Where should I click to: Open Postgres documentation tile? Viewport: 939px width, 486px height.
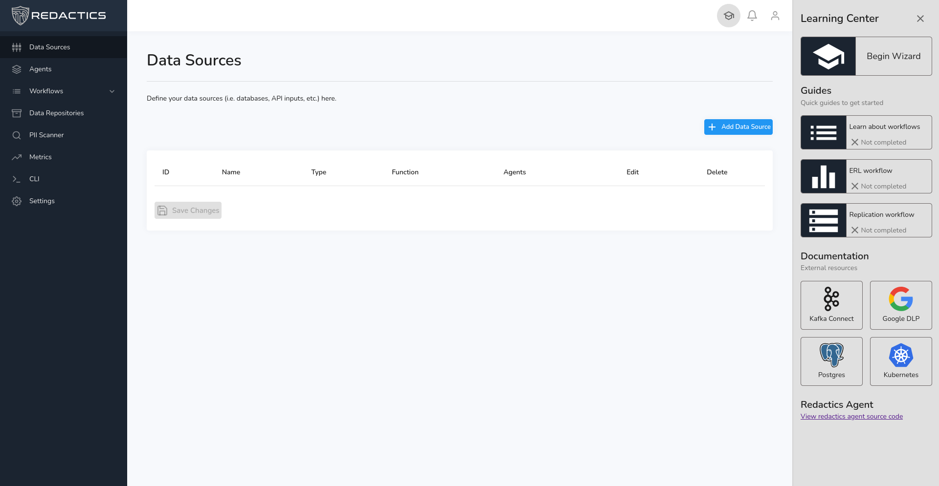pyautogui.click(x=831, y=361)
